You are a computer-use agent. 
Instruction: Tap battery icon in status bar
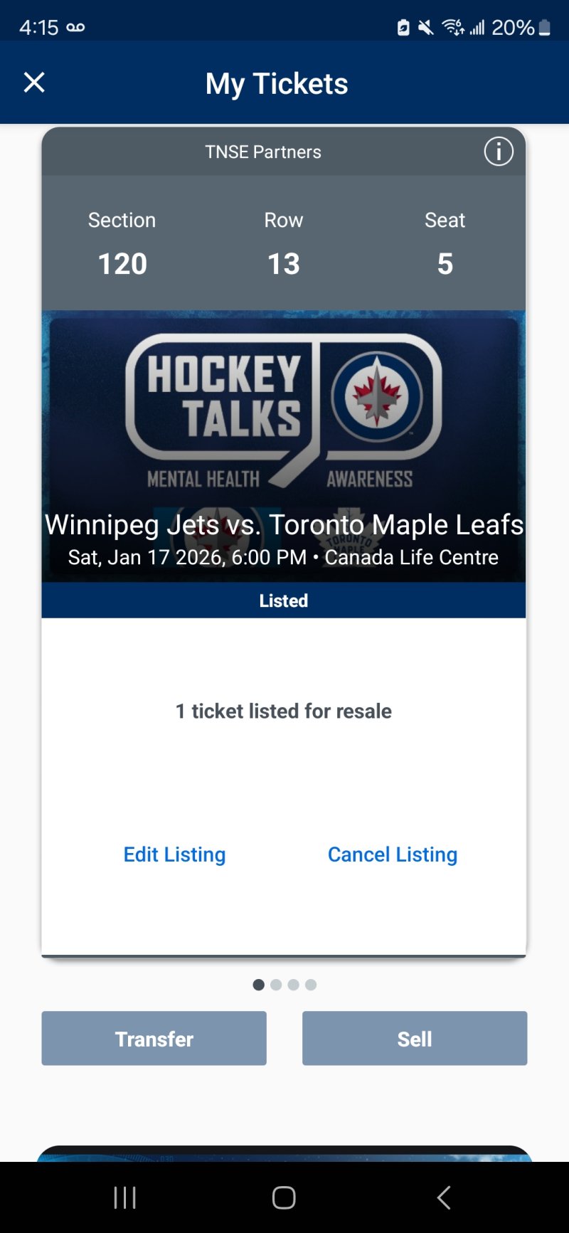click(545, 28)
